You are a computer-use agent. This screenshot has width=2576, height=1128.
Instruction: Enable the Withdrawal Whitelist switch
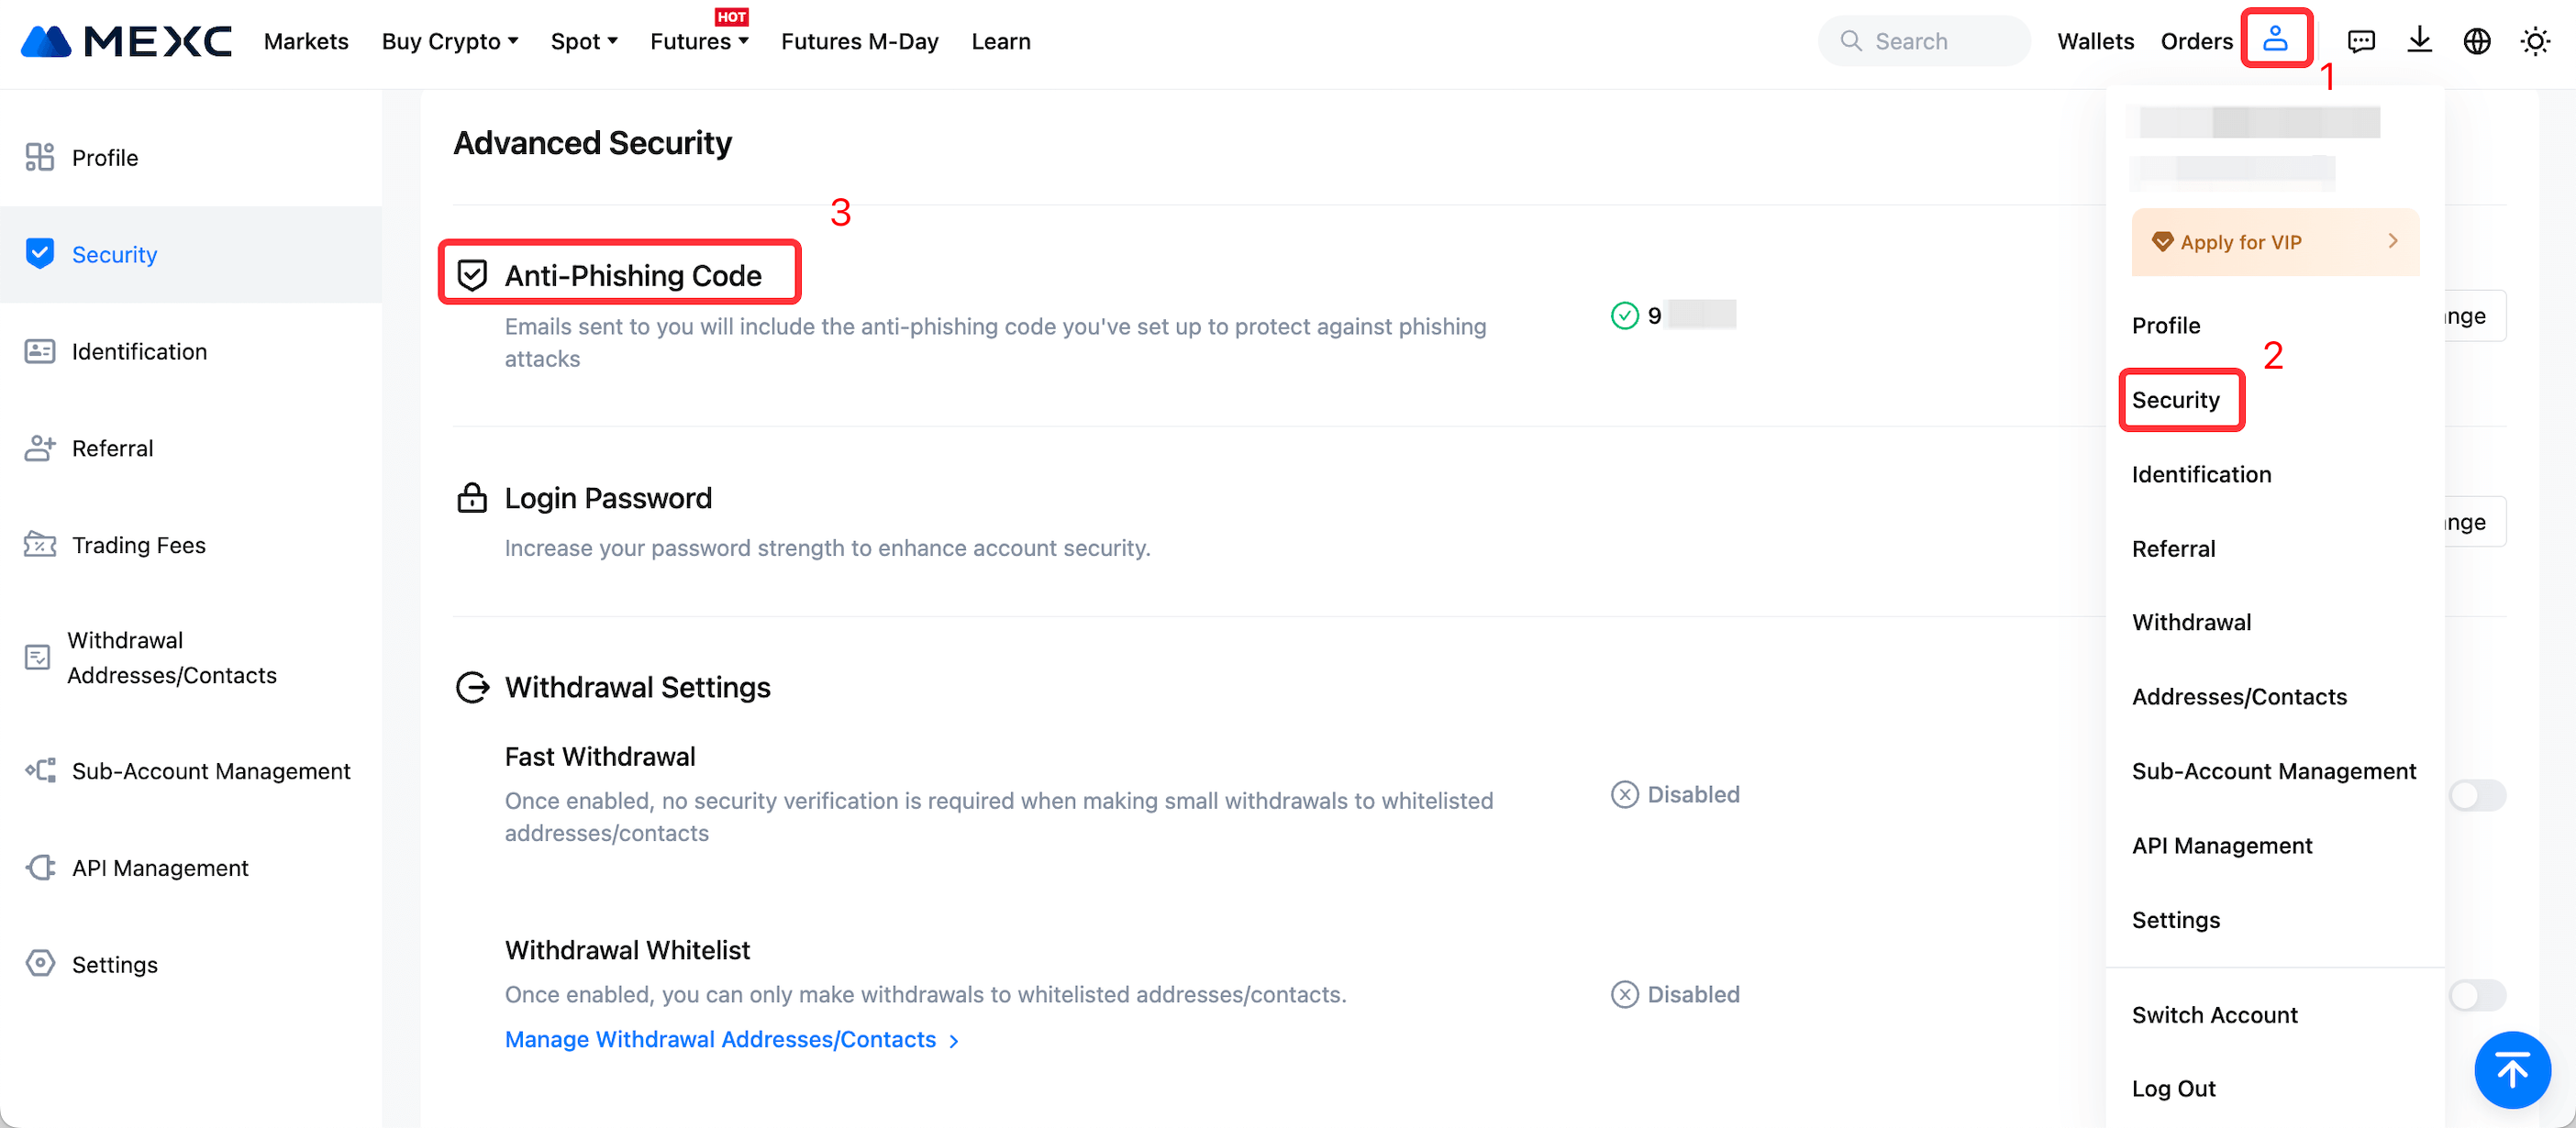(x=2476, y=995)
